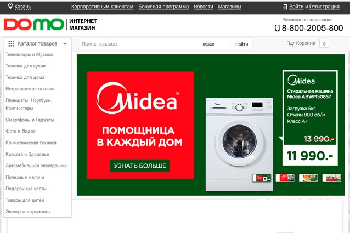The image size is (350, 233).
Task: Collapse the Каталог товаров chevron
Action: click(65, 44)
